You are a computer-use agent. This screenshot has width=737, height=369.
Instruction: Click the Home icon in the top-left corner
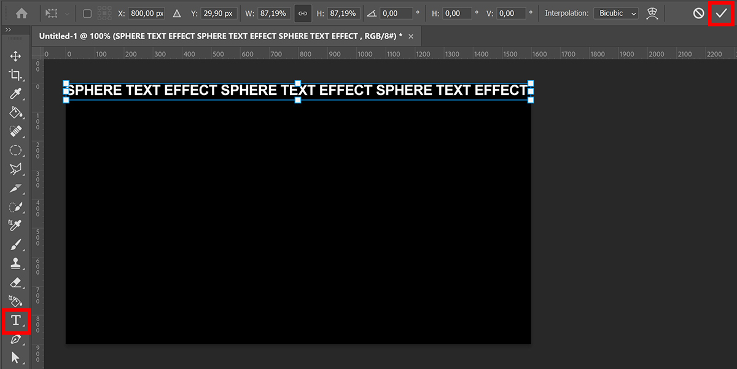pyautogui.click(x=23, y=12)
